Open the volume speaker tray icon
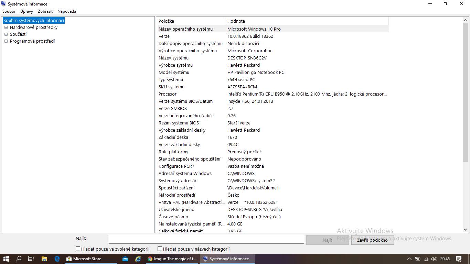Viewport: 470px width, 264px height. [434, 259]
